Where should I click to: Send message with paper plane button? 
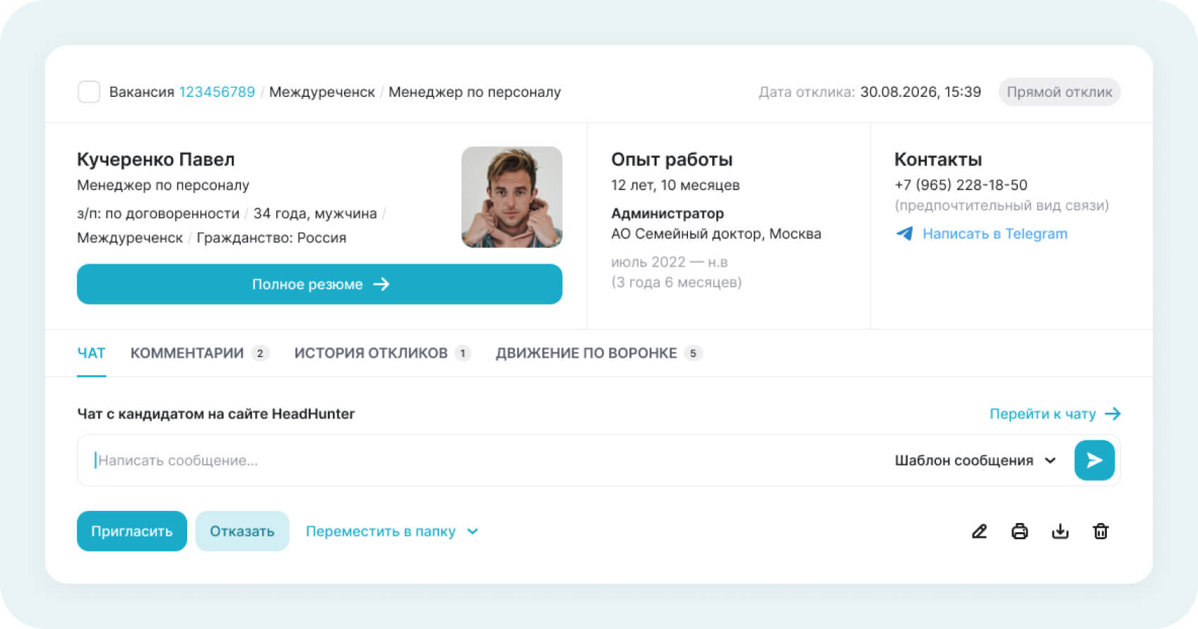[x=1094, y=460]
